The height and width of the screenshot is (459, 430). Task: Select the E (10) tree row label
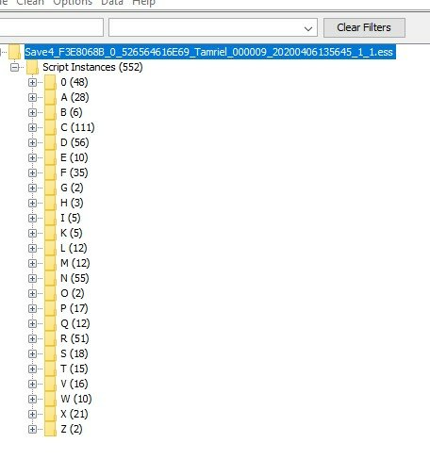(x=74, y=157)
